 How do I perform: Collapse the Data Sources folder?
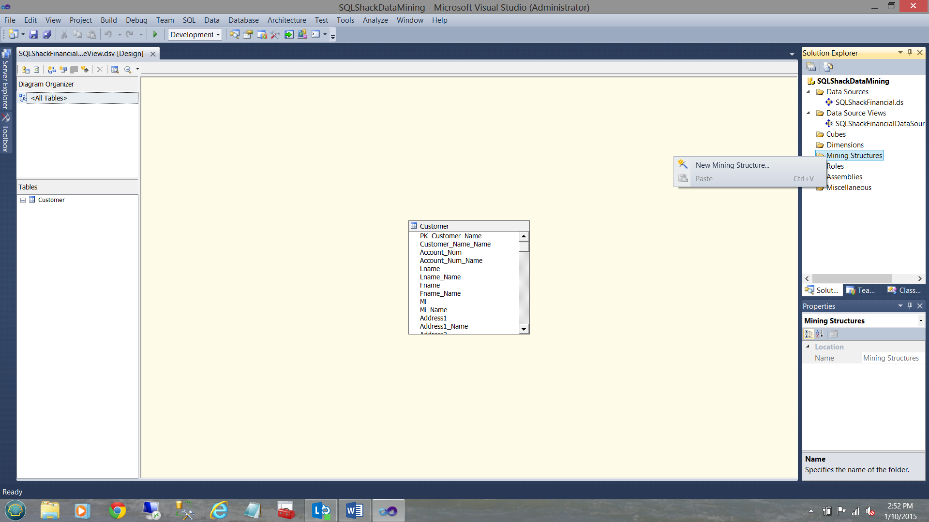(809, 92)
